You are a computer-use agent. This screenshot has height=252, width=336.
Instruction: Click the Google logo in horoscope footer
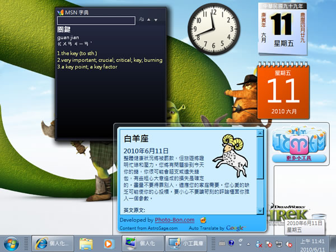(235, 228)
